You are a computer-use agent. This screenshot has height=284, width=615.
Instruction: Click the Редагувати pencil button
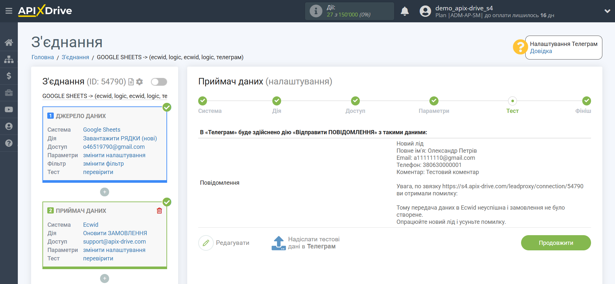click(224, 243)
